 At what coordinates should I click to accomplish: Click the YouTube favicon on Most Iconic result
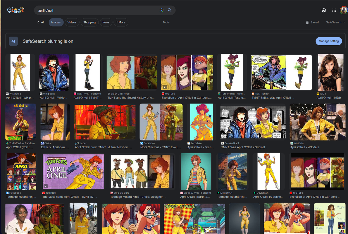tap(44, 193)
